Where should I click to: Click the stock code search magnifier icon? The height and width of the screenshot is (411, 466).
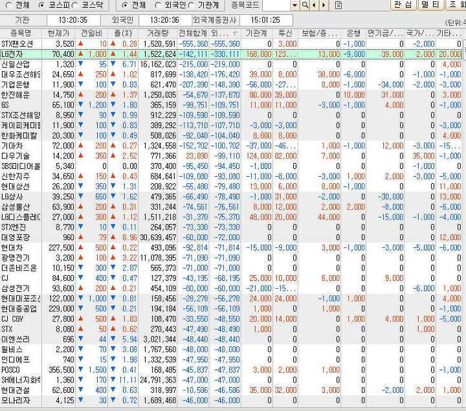305,5
